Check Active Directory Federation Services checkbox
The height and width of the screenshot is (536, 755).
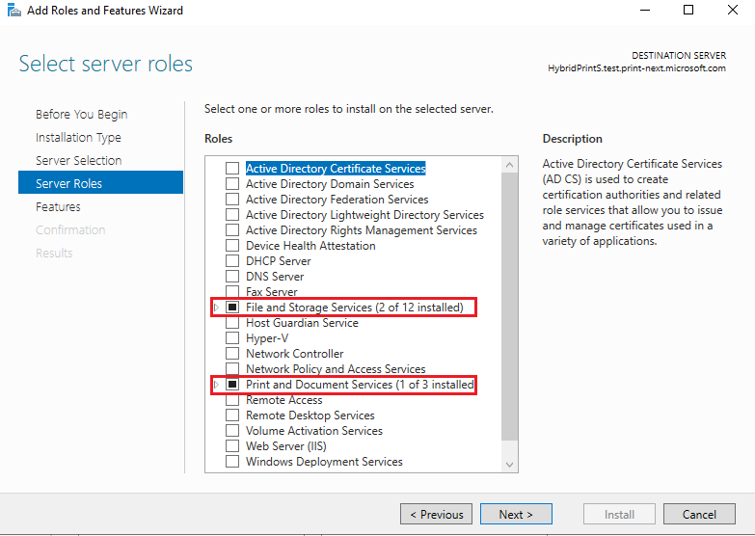232,199
